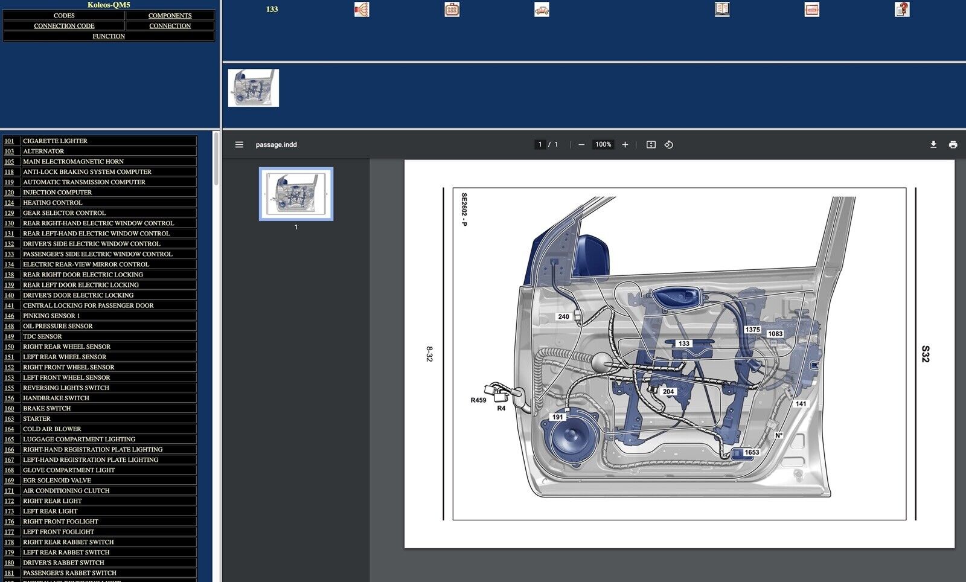Click the car location icon
Viewport: 966px width, 582px height.
click(x=542, y=10)
